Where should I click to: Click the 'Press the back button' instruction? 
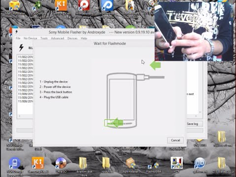click(x=56, y=92)
